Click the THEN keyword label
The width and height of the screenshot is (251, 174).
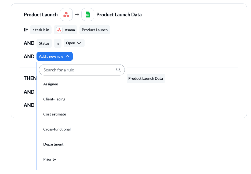pos(30,78)
